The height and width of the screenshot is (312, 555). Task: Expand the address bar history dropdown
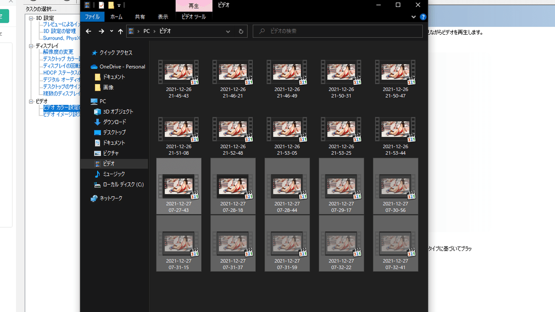228,31
